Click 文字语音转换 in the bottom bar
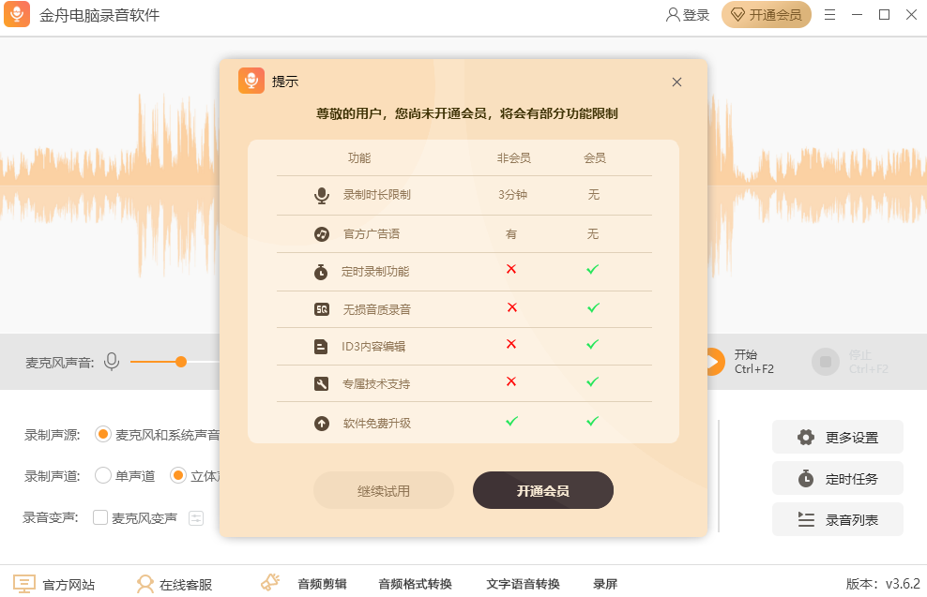The width and height of the screenshot is (927, 597). 523,584
